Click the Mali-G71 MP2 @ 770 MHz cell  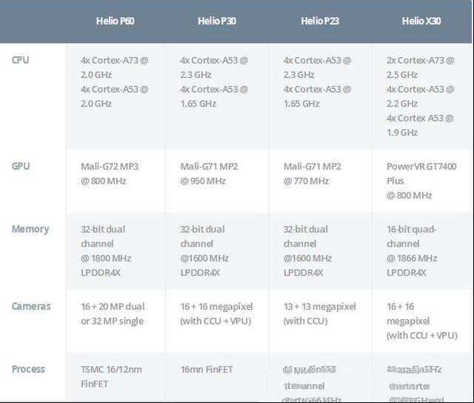(321, 181)
